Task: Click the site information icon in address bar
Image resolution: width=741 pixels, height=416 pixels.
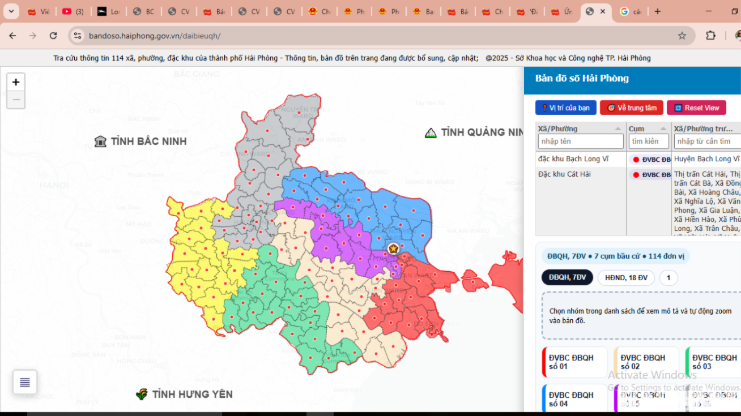Action: pos(78,36)
